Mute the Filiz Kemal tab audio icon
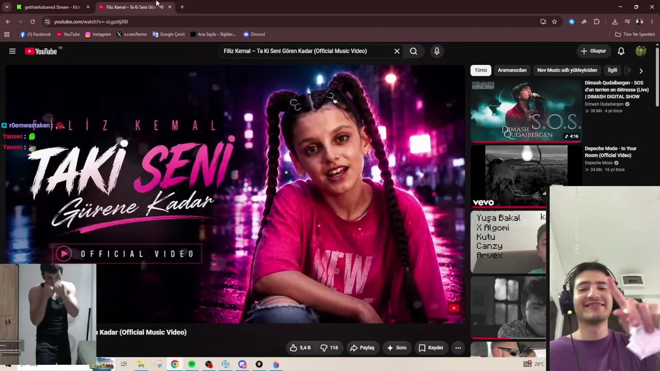660x371 pixels. pyautogui.click(x=161, y=7)
